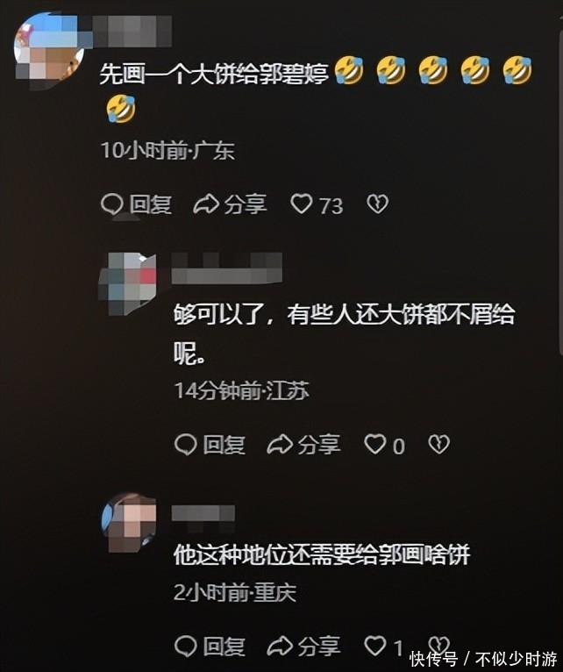Open the top commenter's blurred username
Screen dimensions: 563x672
pyautogui.click(x=132, y=31)
